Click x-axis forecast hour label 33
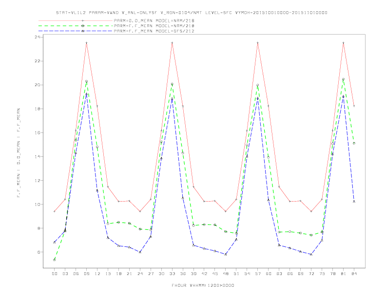 point(172,274)
